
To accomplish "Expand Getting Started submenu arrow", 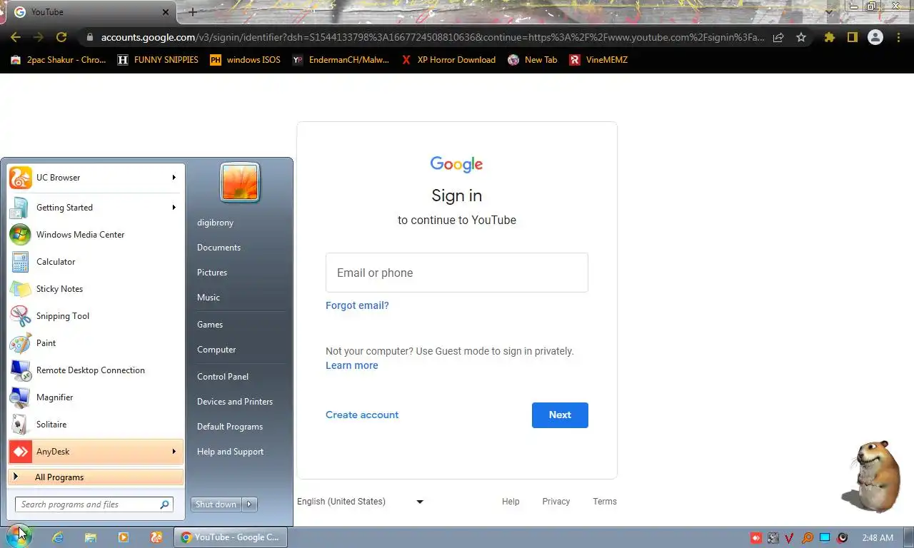I will coord(174,208).
